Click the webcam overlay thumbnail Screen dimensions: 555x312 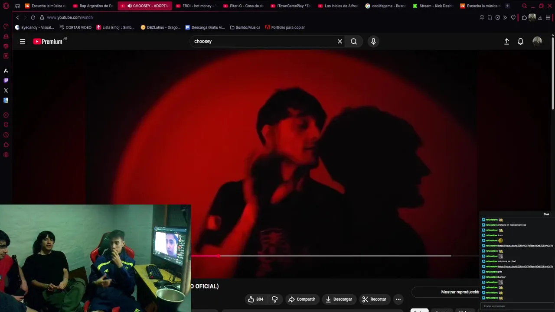(x=95, y=258)
